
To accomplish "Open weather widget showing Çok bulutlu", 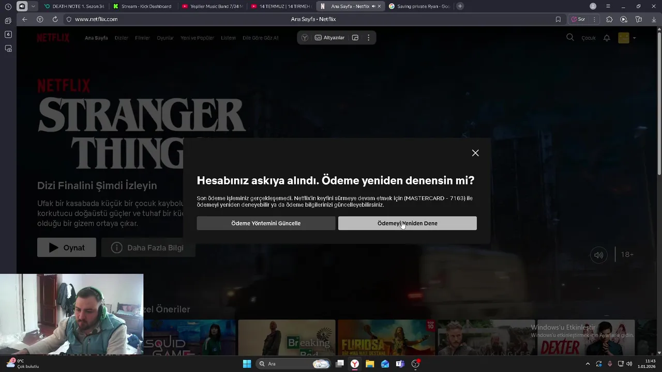I will (23, 364).
